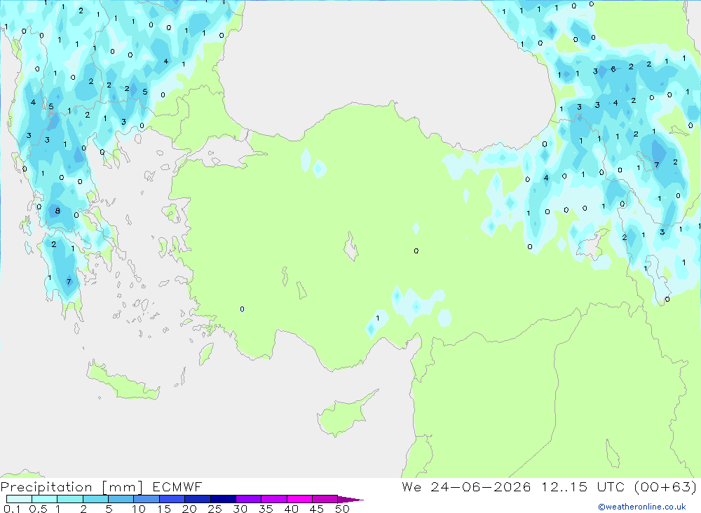
Task: Click the '35' legend scale label
Action: (266, 509)
